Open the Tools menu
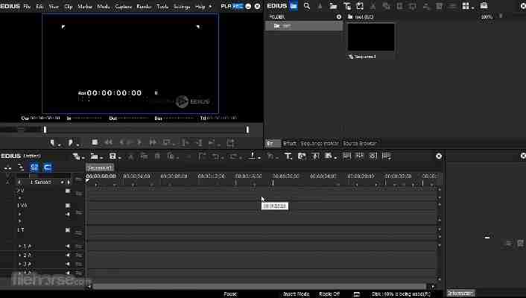The width and height of the screenshot is (526, 298). pyautogui.click(x=162, y=7)
